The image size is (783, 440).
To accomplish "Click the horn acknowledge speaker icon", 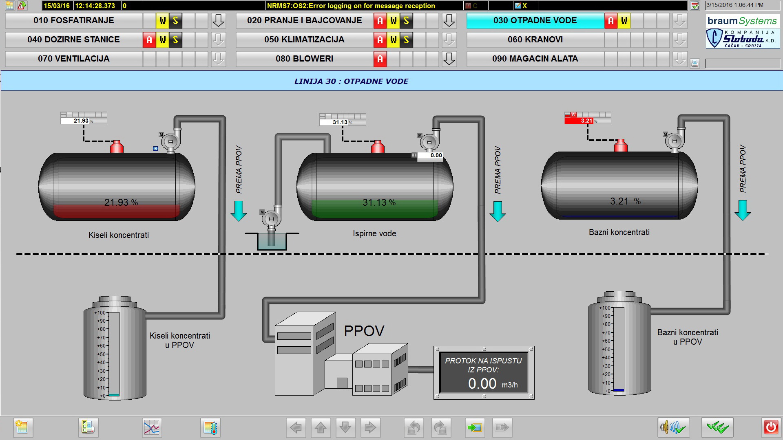I will click(x=673, y=427).
